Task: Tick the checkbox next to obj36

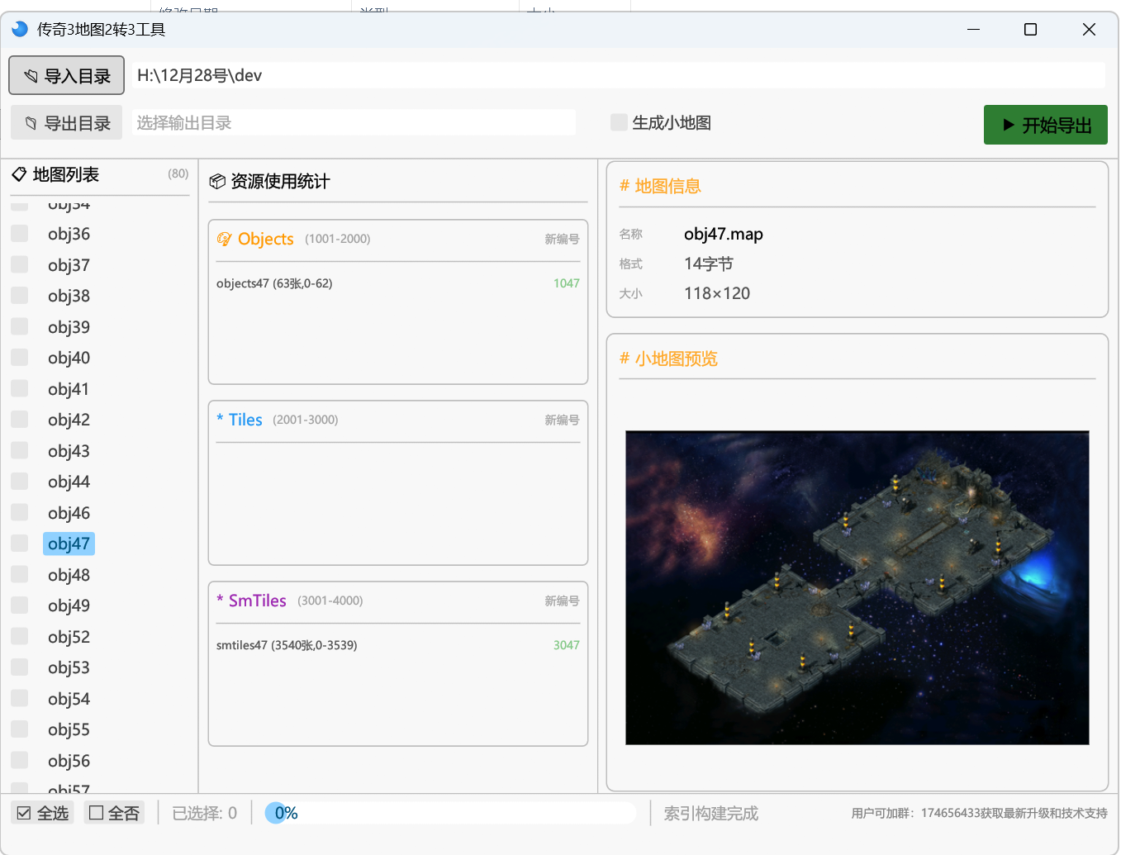Action: [20, 234]
